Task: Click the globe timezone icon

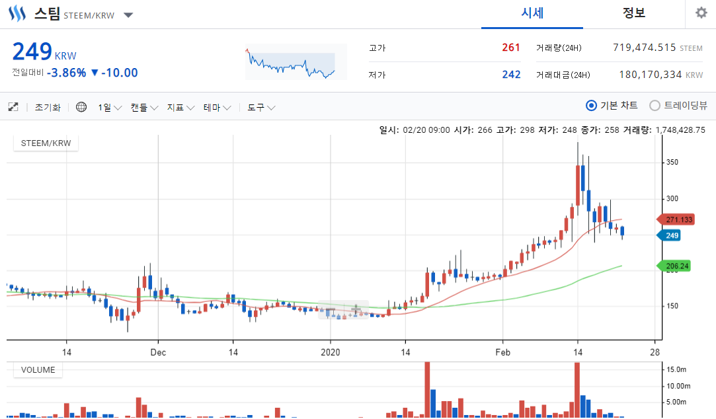Action: (81, 107)
